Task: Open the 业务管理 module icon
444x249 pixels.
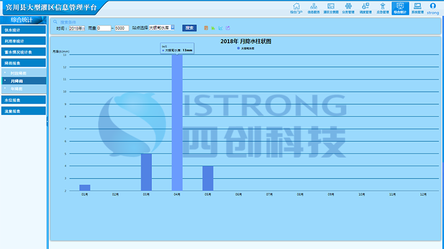Action: pyautogui.click(x=349, y=8)
